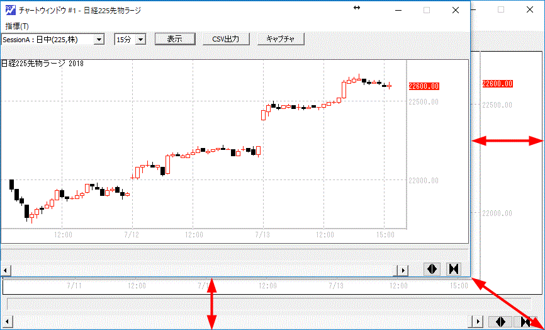Click the 22000.00 label in back window
The image size is (545, 330).
pyautogui.click(x=497, y=213)
